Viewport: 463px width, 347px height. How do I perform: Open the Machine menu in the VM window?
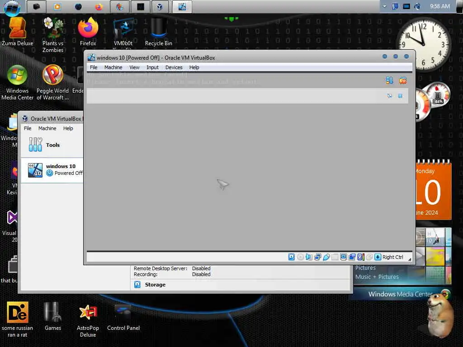coord(113,67)
